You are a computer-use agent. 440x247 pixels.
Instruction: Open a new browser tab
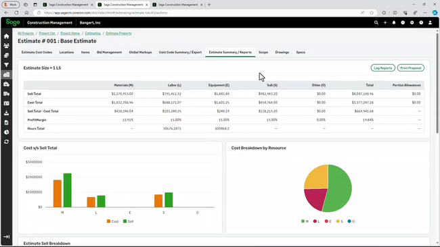(209, 5)
